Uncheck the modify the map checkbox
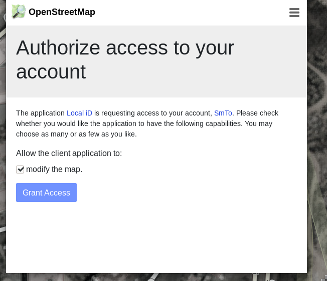The width and height of the screenshot is (327, 281). (20, 169)
